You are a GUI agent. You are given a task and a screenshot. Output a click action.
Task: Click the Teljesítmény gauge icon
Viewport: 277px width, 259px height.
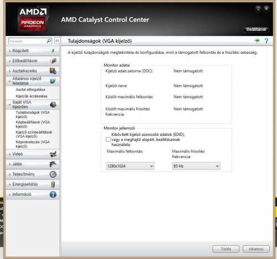click(53, 174)
